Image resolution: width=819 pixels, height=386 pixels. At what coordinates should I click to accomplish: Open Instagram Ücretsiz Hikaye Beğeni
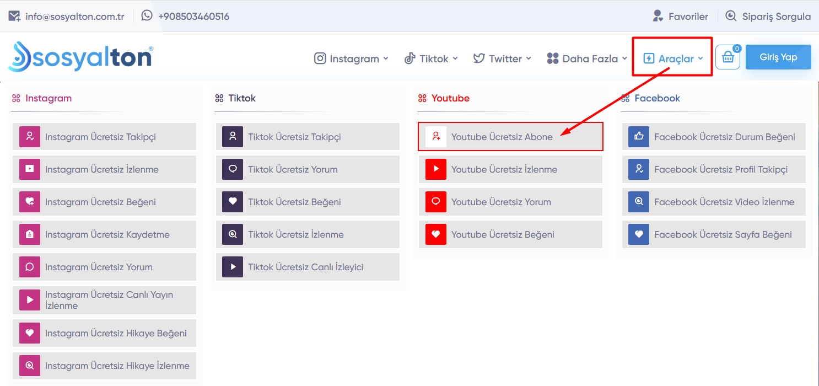(105, 333)
